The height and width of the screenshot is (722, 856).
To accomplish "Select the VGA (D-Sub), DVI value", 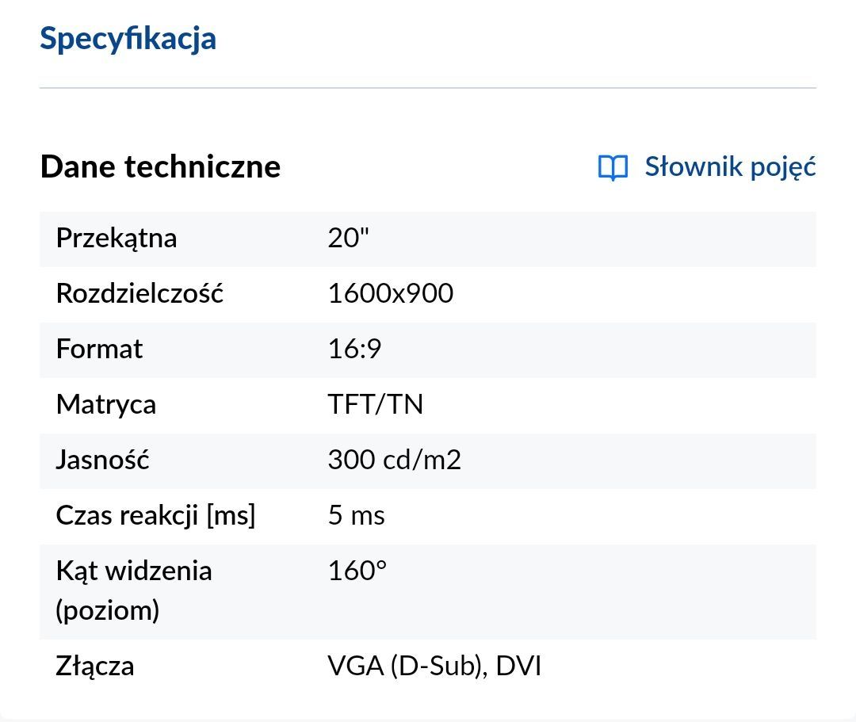I will pos(434,667).
